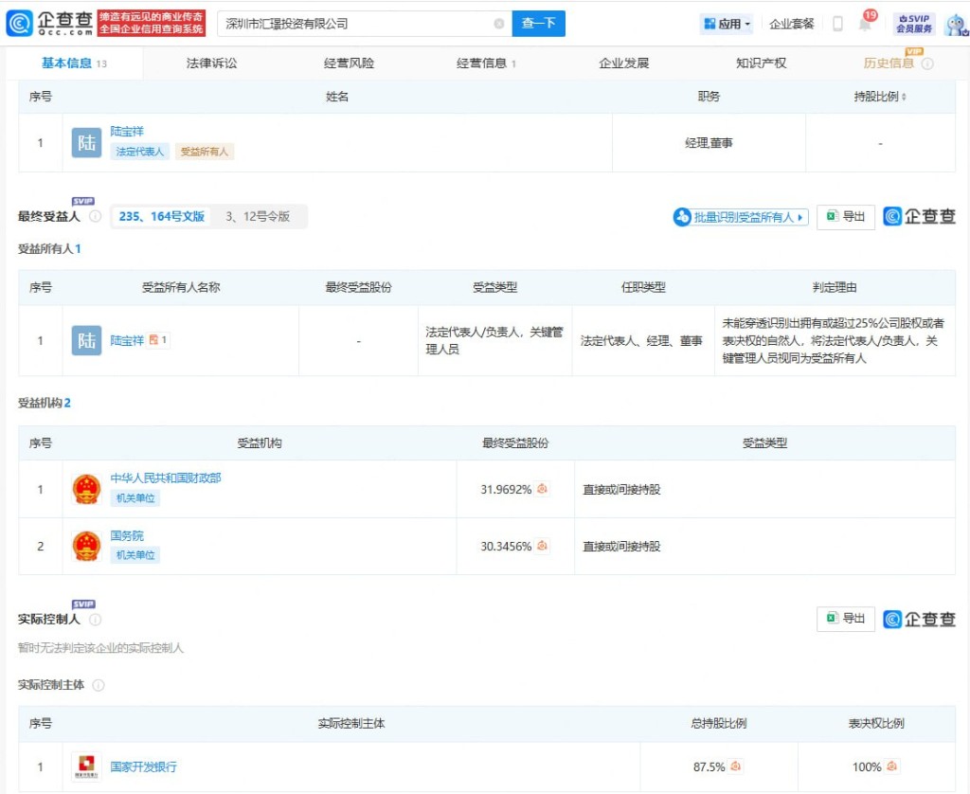The image size is (970, 794).
Task: Open 陆宝祥 in 受益所有人 table
Action: [x=127, y=340]
